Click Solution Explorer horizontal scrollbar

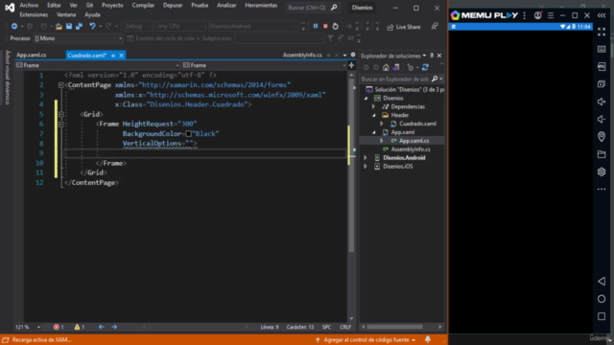click(x=394, y=327)
